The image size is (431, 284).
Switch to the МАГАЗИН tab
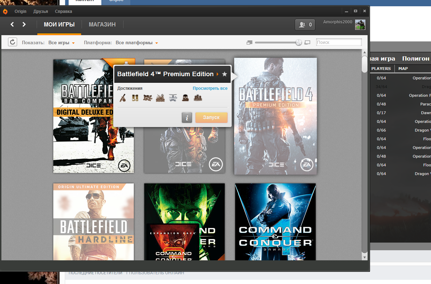(102, 25)
